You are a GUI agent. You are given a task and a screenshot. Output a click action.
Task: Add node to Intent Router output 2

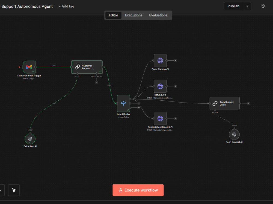pos(139,108)
